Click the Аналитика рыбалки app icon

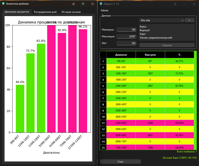(x=4, y=4)
